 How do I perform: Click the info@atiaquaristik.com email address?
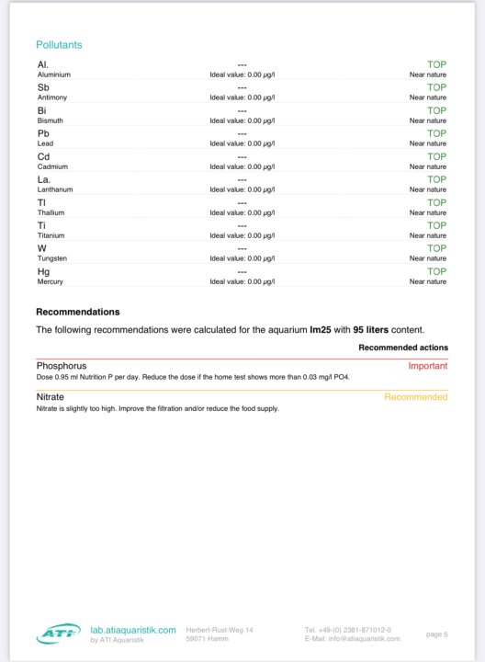364,639
